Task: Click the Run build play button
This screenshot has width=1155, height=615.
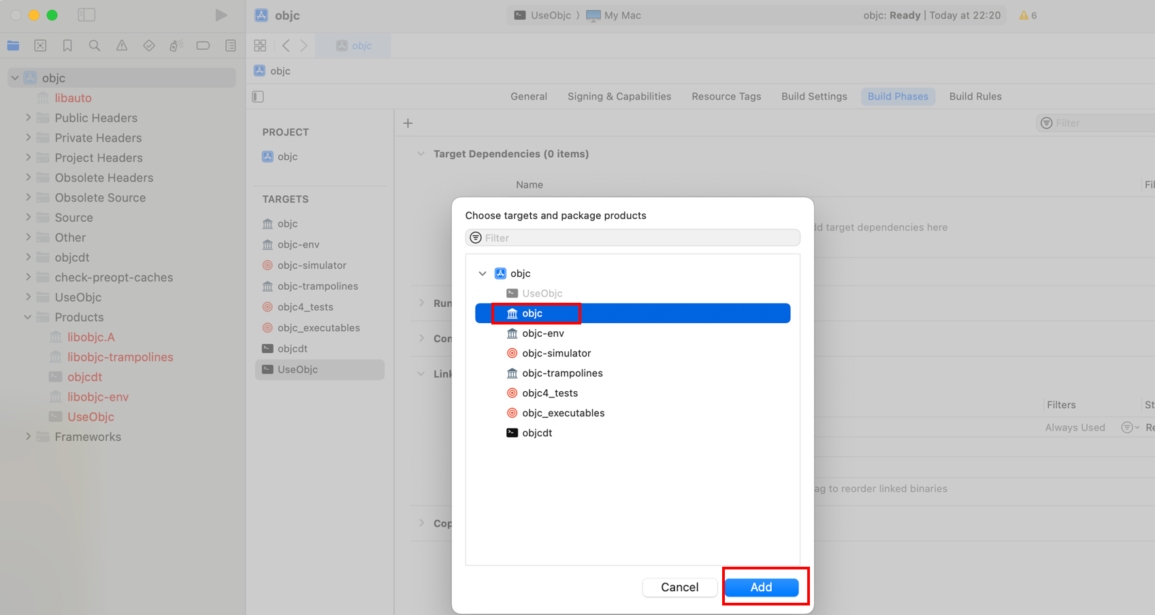Action: (x=221, y=15)
